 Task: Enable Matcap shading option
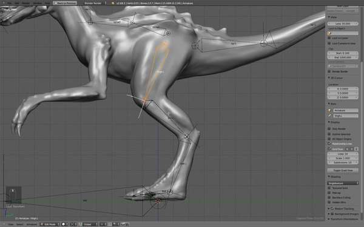(329, 192)
